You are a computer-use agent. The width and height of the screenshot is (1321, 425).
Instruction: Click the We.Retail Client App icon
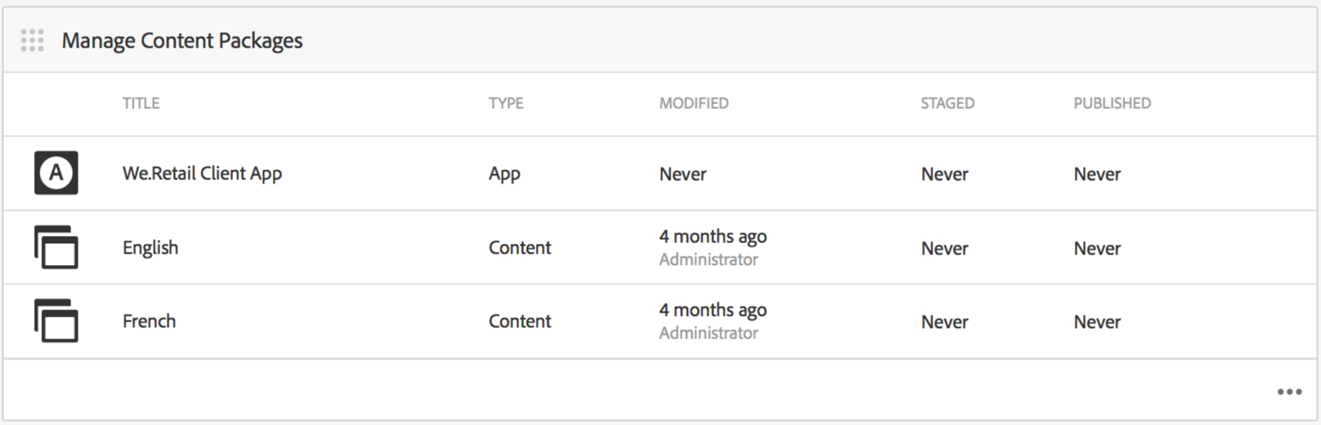tap(56, 173)
